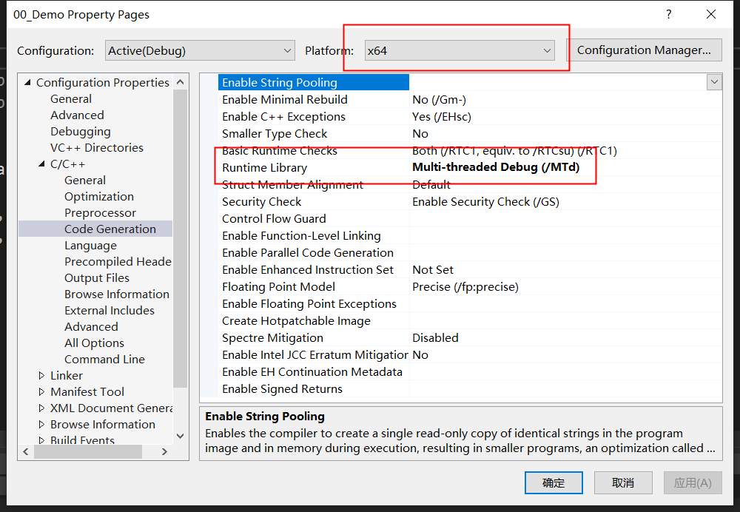Select Command Line tree item
740x512 pixels.
click(x=105, y=359)
